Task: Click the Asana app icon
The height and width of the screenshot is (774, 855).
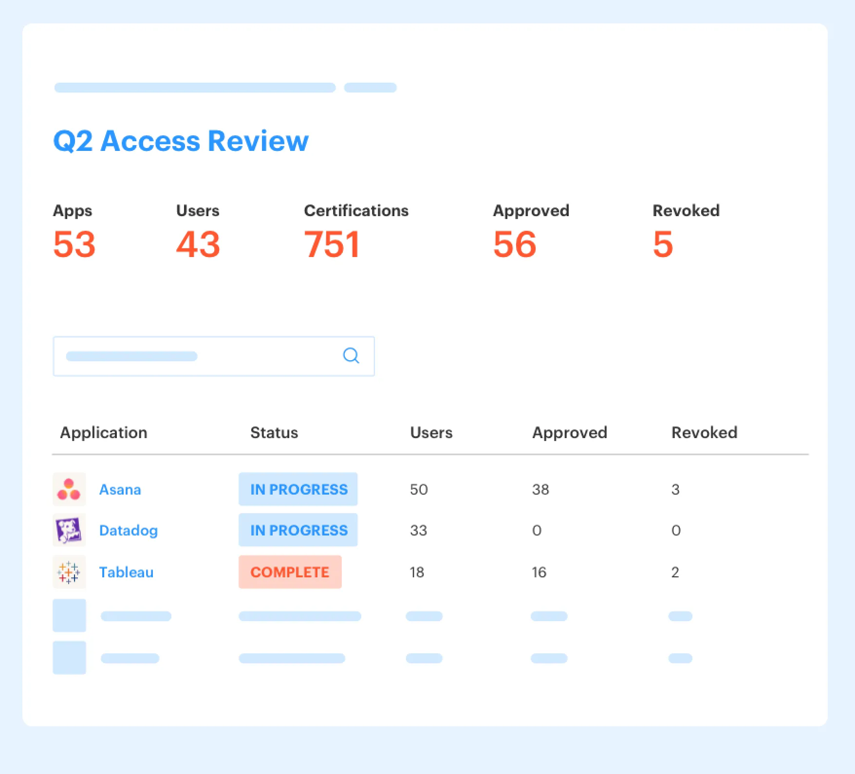Action: tap(69, 489)
